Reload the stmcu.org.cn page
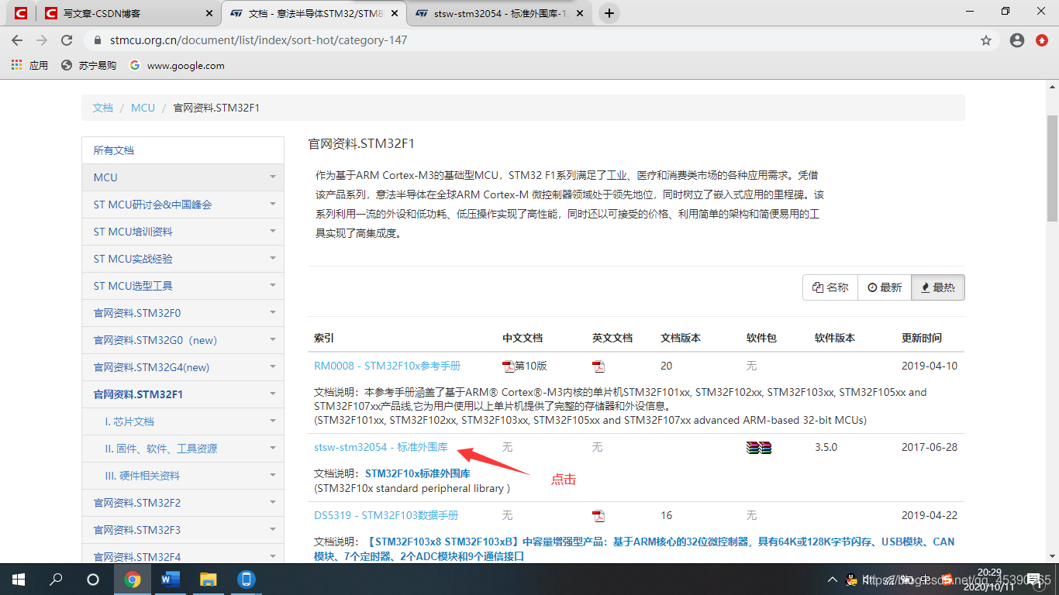 [x=67, y=40]
